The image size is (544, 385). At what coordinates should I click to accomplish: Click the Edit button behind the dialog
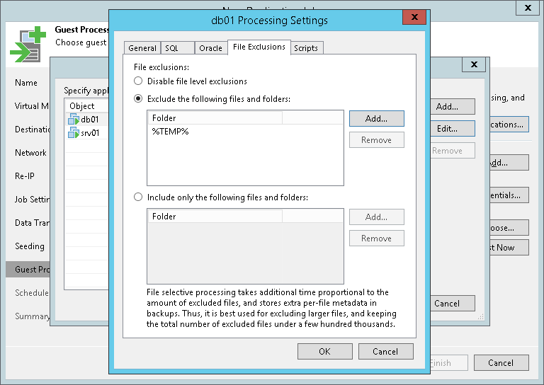[x=447, y=129]
